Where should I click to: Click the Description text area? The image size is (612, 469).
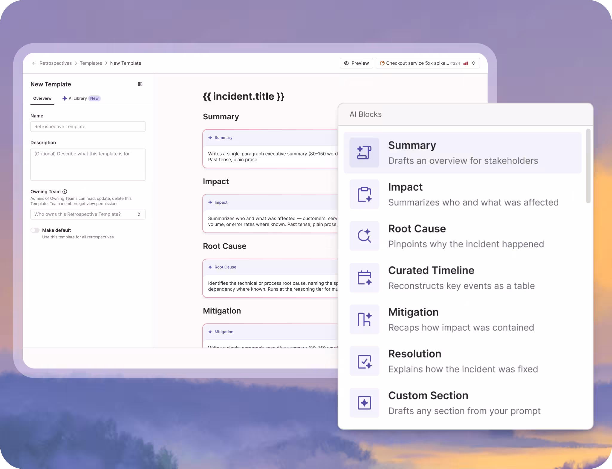tap(88, 165)
